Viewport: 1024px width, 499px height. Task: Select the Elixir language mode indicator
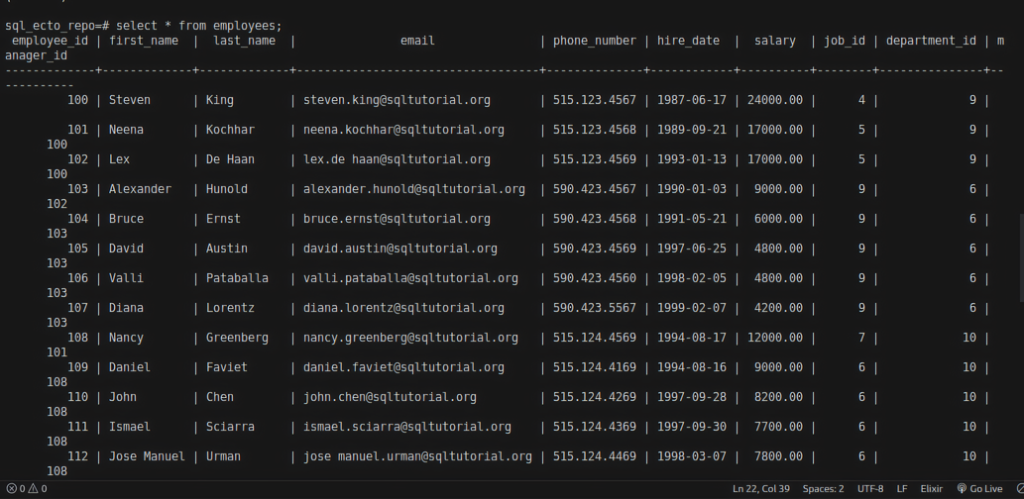coord(932,489)
